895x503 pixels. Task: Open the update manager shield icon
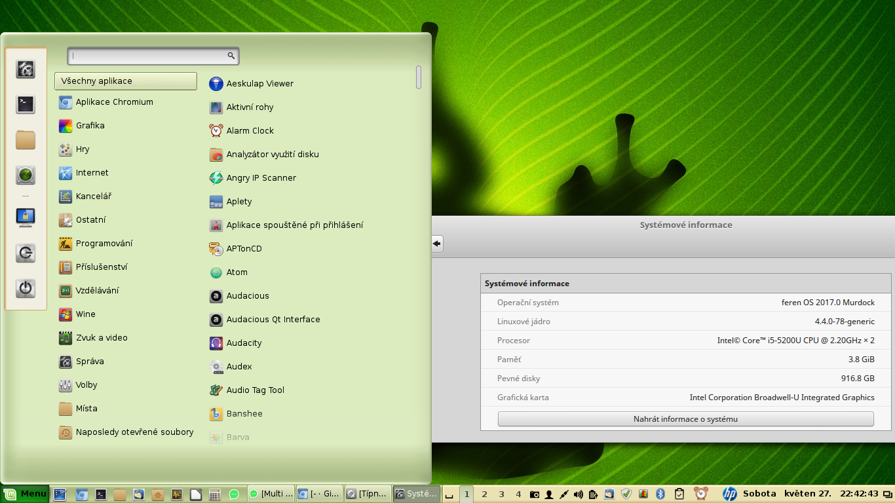tap(626, 494)
